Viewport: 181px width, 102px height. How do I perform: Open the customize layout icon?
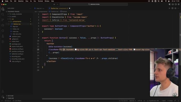click(x=179, y=4)
